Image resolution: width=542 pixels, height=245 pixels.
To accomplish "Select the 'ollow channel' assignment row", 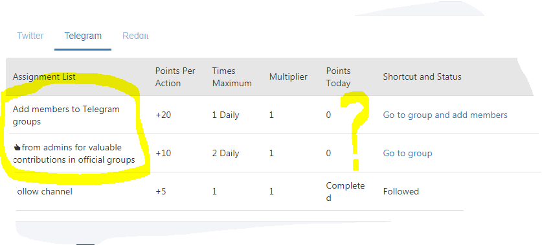I will coord(45,191).
